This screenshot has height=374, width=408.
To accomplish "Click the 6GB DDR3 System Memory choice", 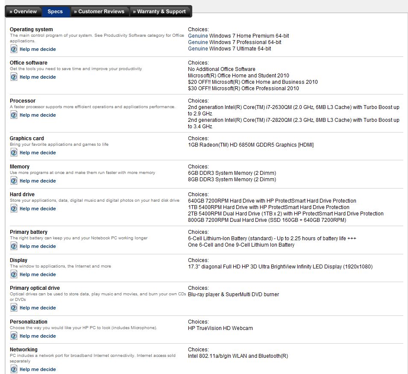I will point(232,173).
